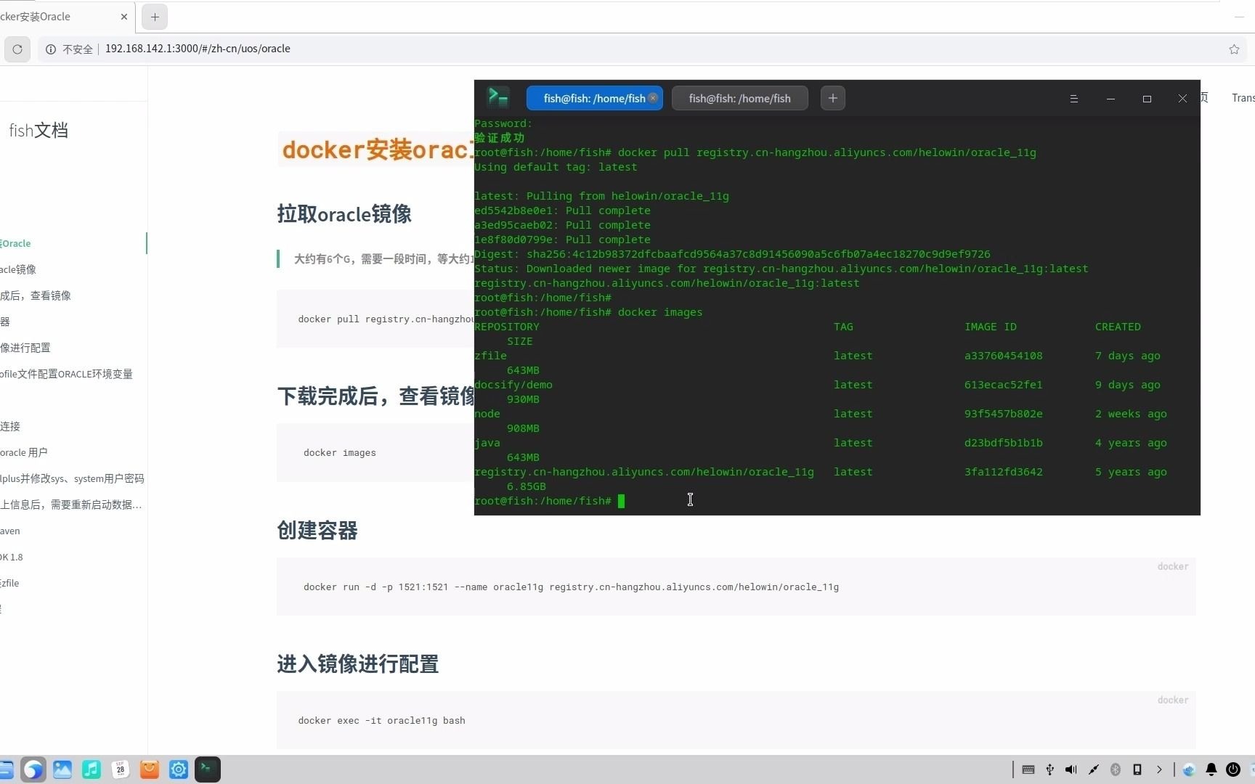This screenshot has height=784, width=1255.
Task: Click image ID a33760454108 in terminal
Action: coord(1004,356)
